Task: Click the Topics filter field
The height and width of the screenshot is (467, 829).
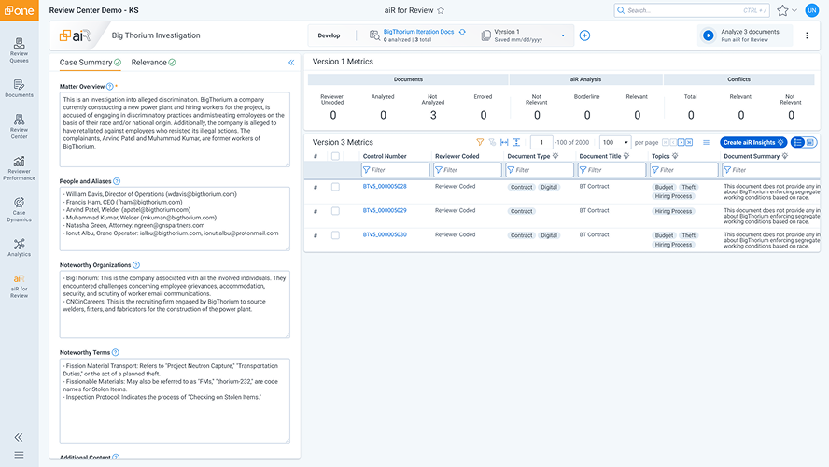Action: coord(684,170)
